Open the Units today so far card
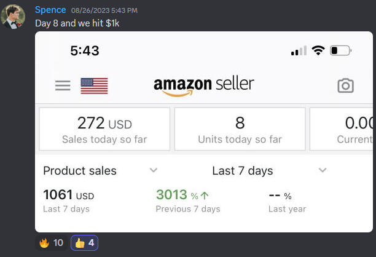 click(240, 129)
